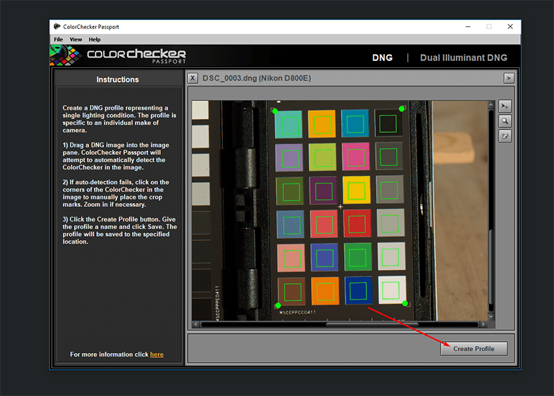
Task: Close the ColorChecker Passport window
Action: click(510, 26)
